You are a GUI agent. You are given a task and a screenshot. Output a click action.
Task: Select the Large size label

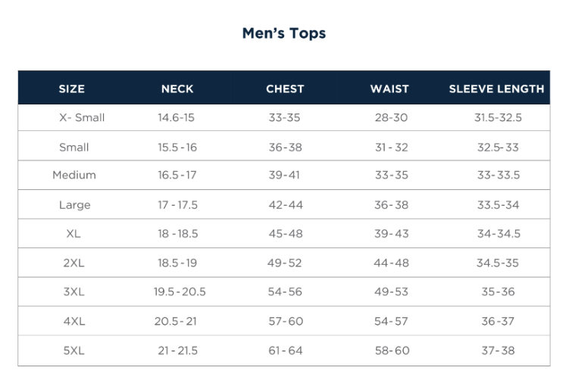(74, 205)
